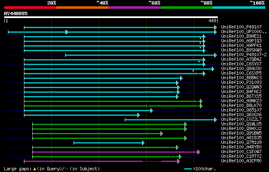Select the UniRef100_A8I835 label
The height and width of the screenshot is (172, 269).
pos(241,138)
